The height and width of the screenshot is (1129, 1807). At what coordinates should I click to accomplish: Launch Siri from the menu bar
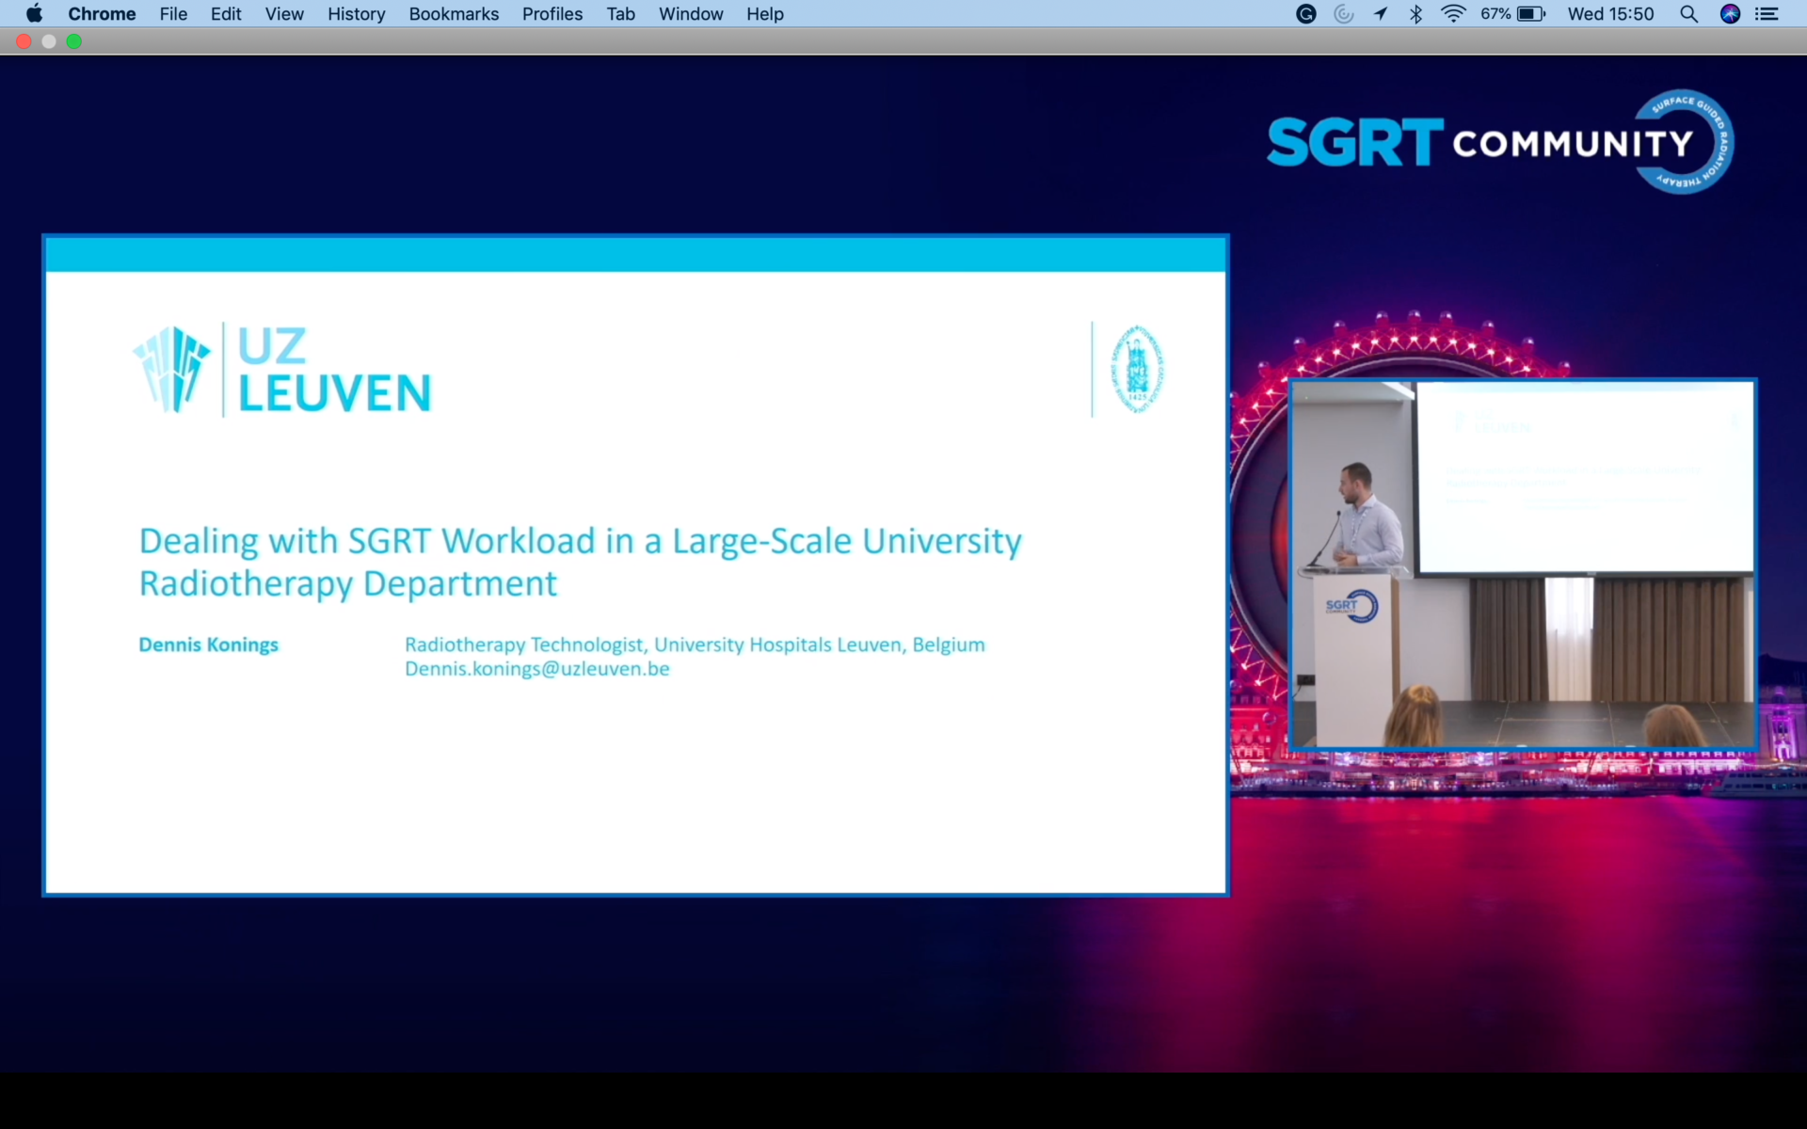click(1730, 14)
